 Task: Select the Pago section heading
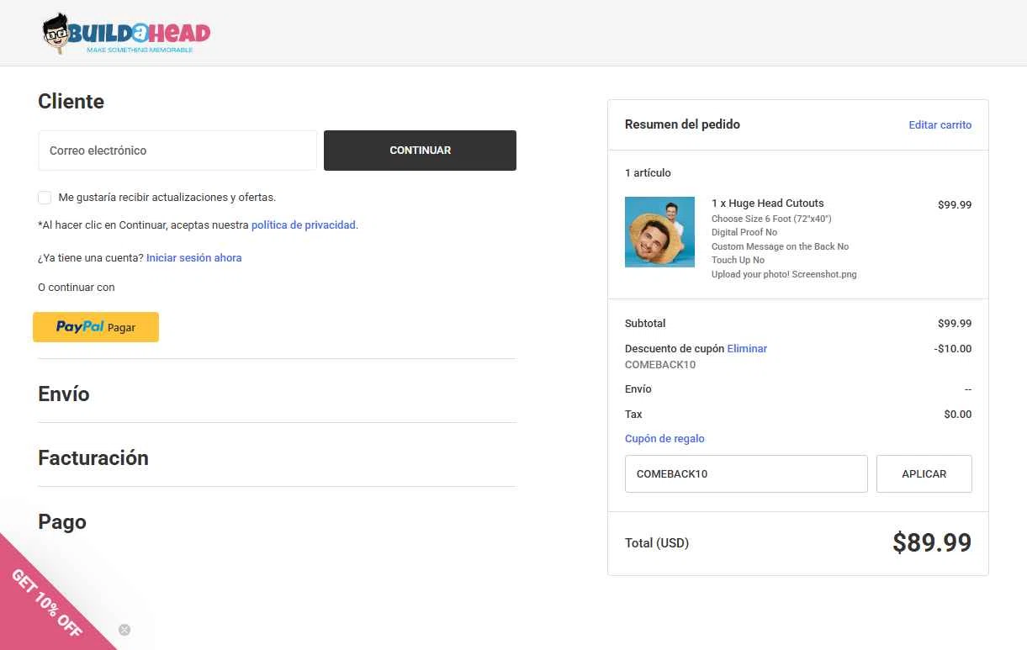pos(62,522)
